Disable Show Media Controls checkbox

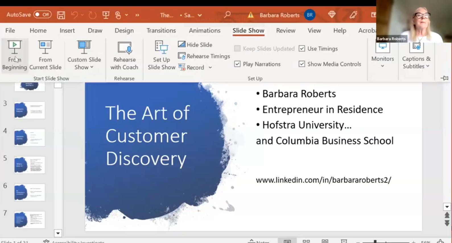(302, 64)
